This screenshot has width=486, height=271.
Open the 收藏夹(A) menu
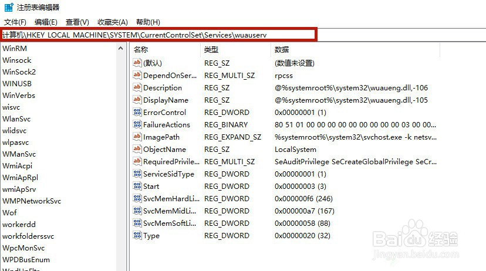[x=113, y=22]
